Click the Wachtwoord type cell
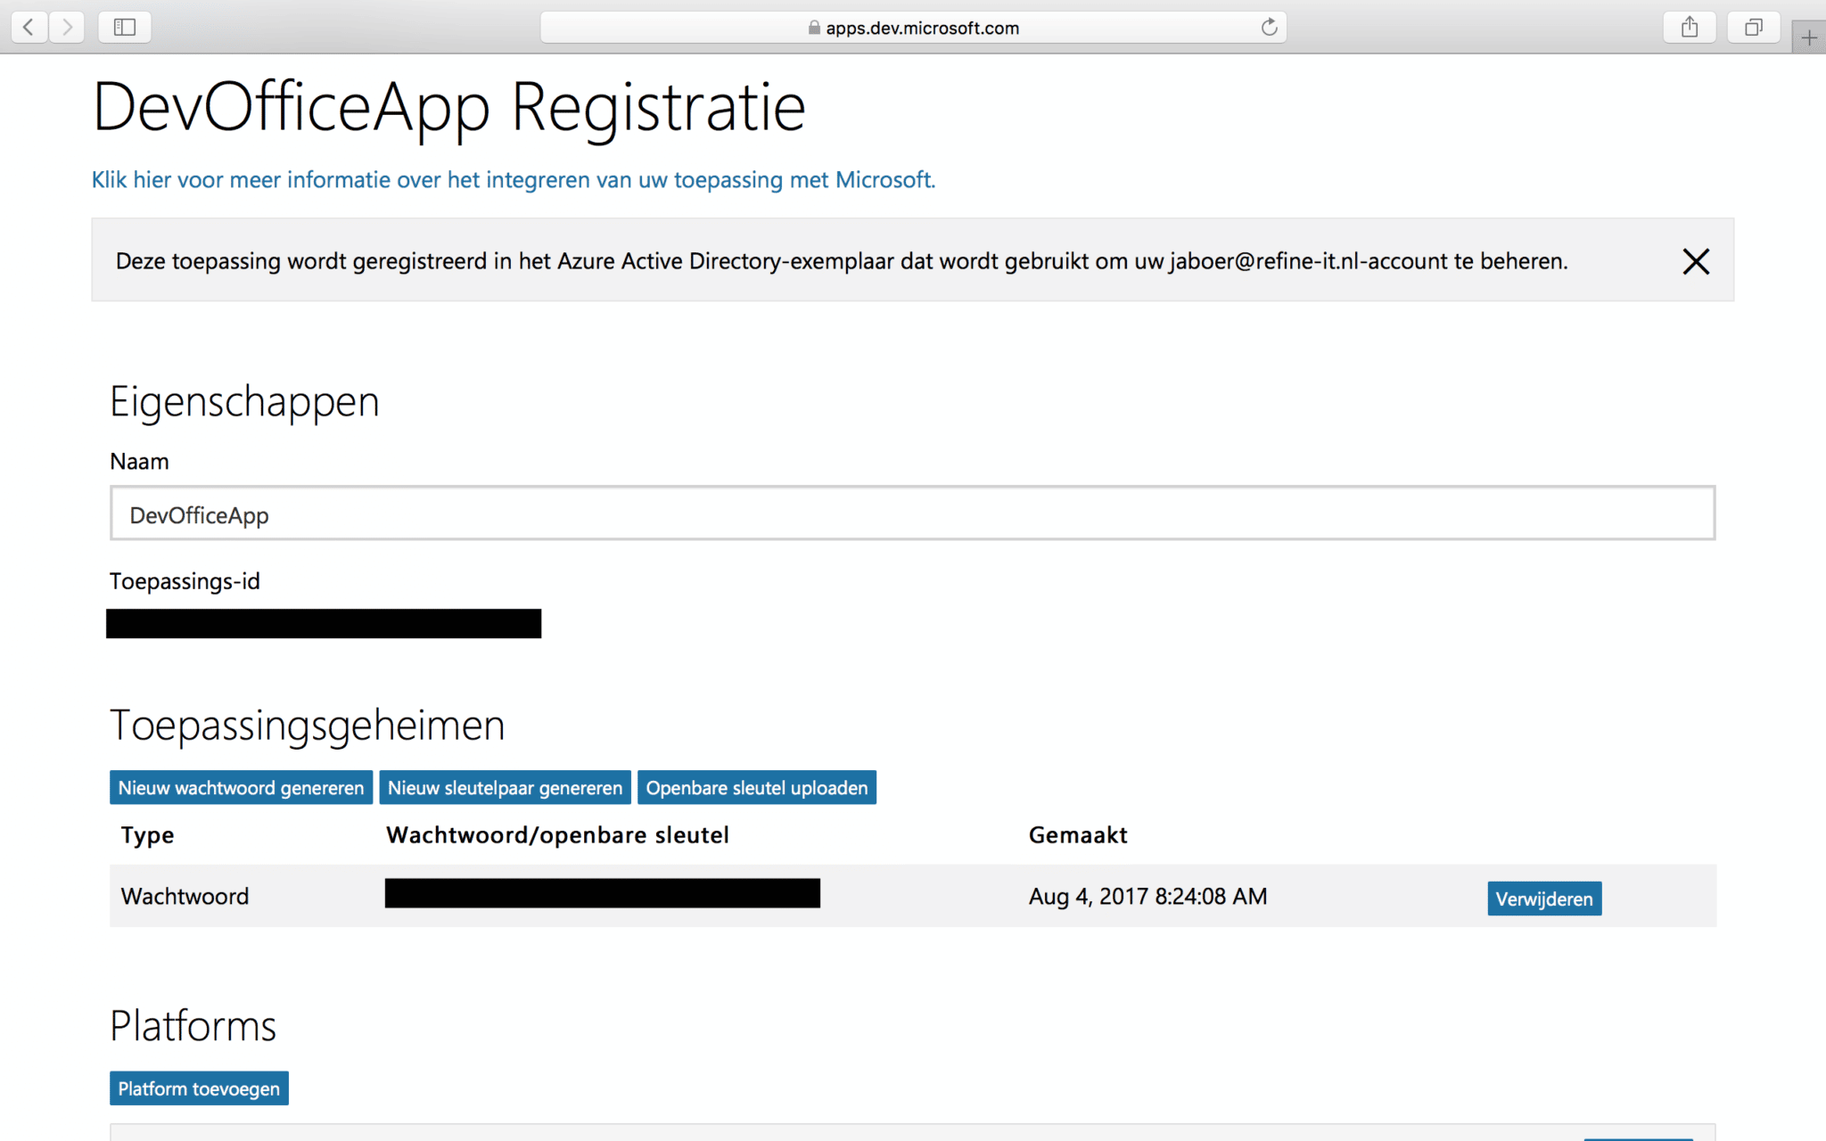The height and width of the screenshot is (1141, 1826). tap(185, 897)
